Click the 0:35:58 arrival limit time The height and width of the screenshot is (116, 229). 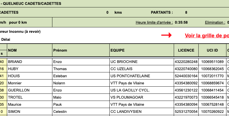point(181,23)
